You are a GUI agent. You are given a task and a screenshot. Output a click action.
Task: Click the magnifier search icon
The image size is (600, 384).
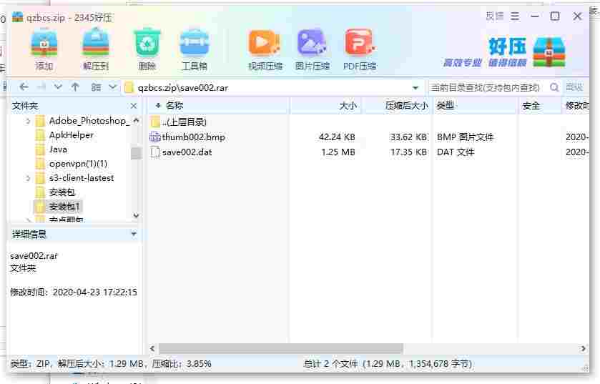coord(554,87)
